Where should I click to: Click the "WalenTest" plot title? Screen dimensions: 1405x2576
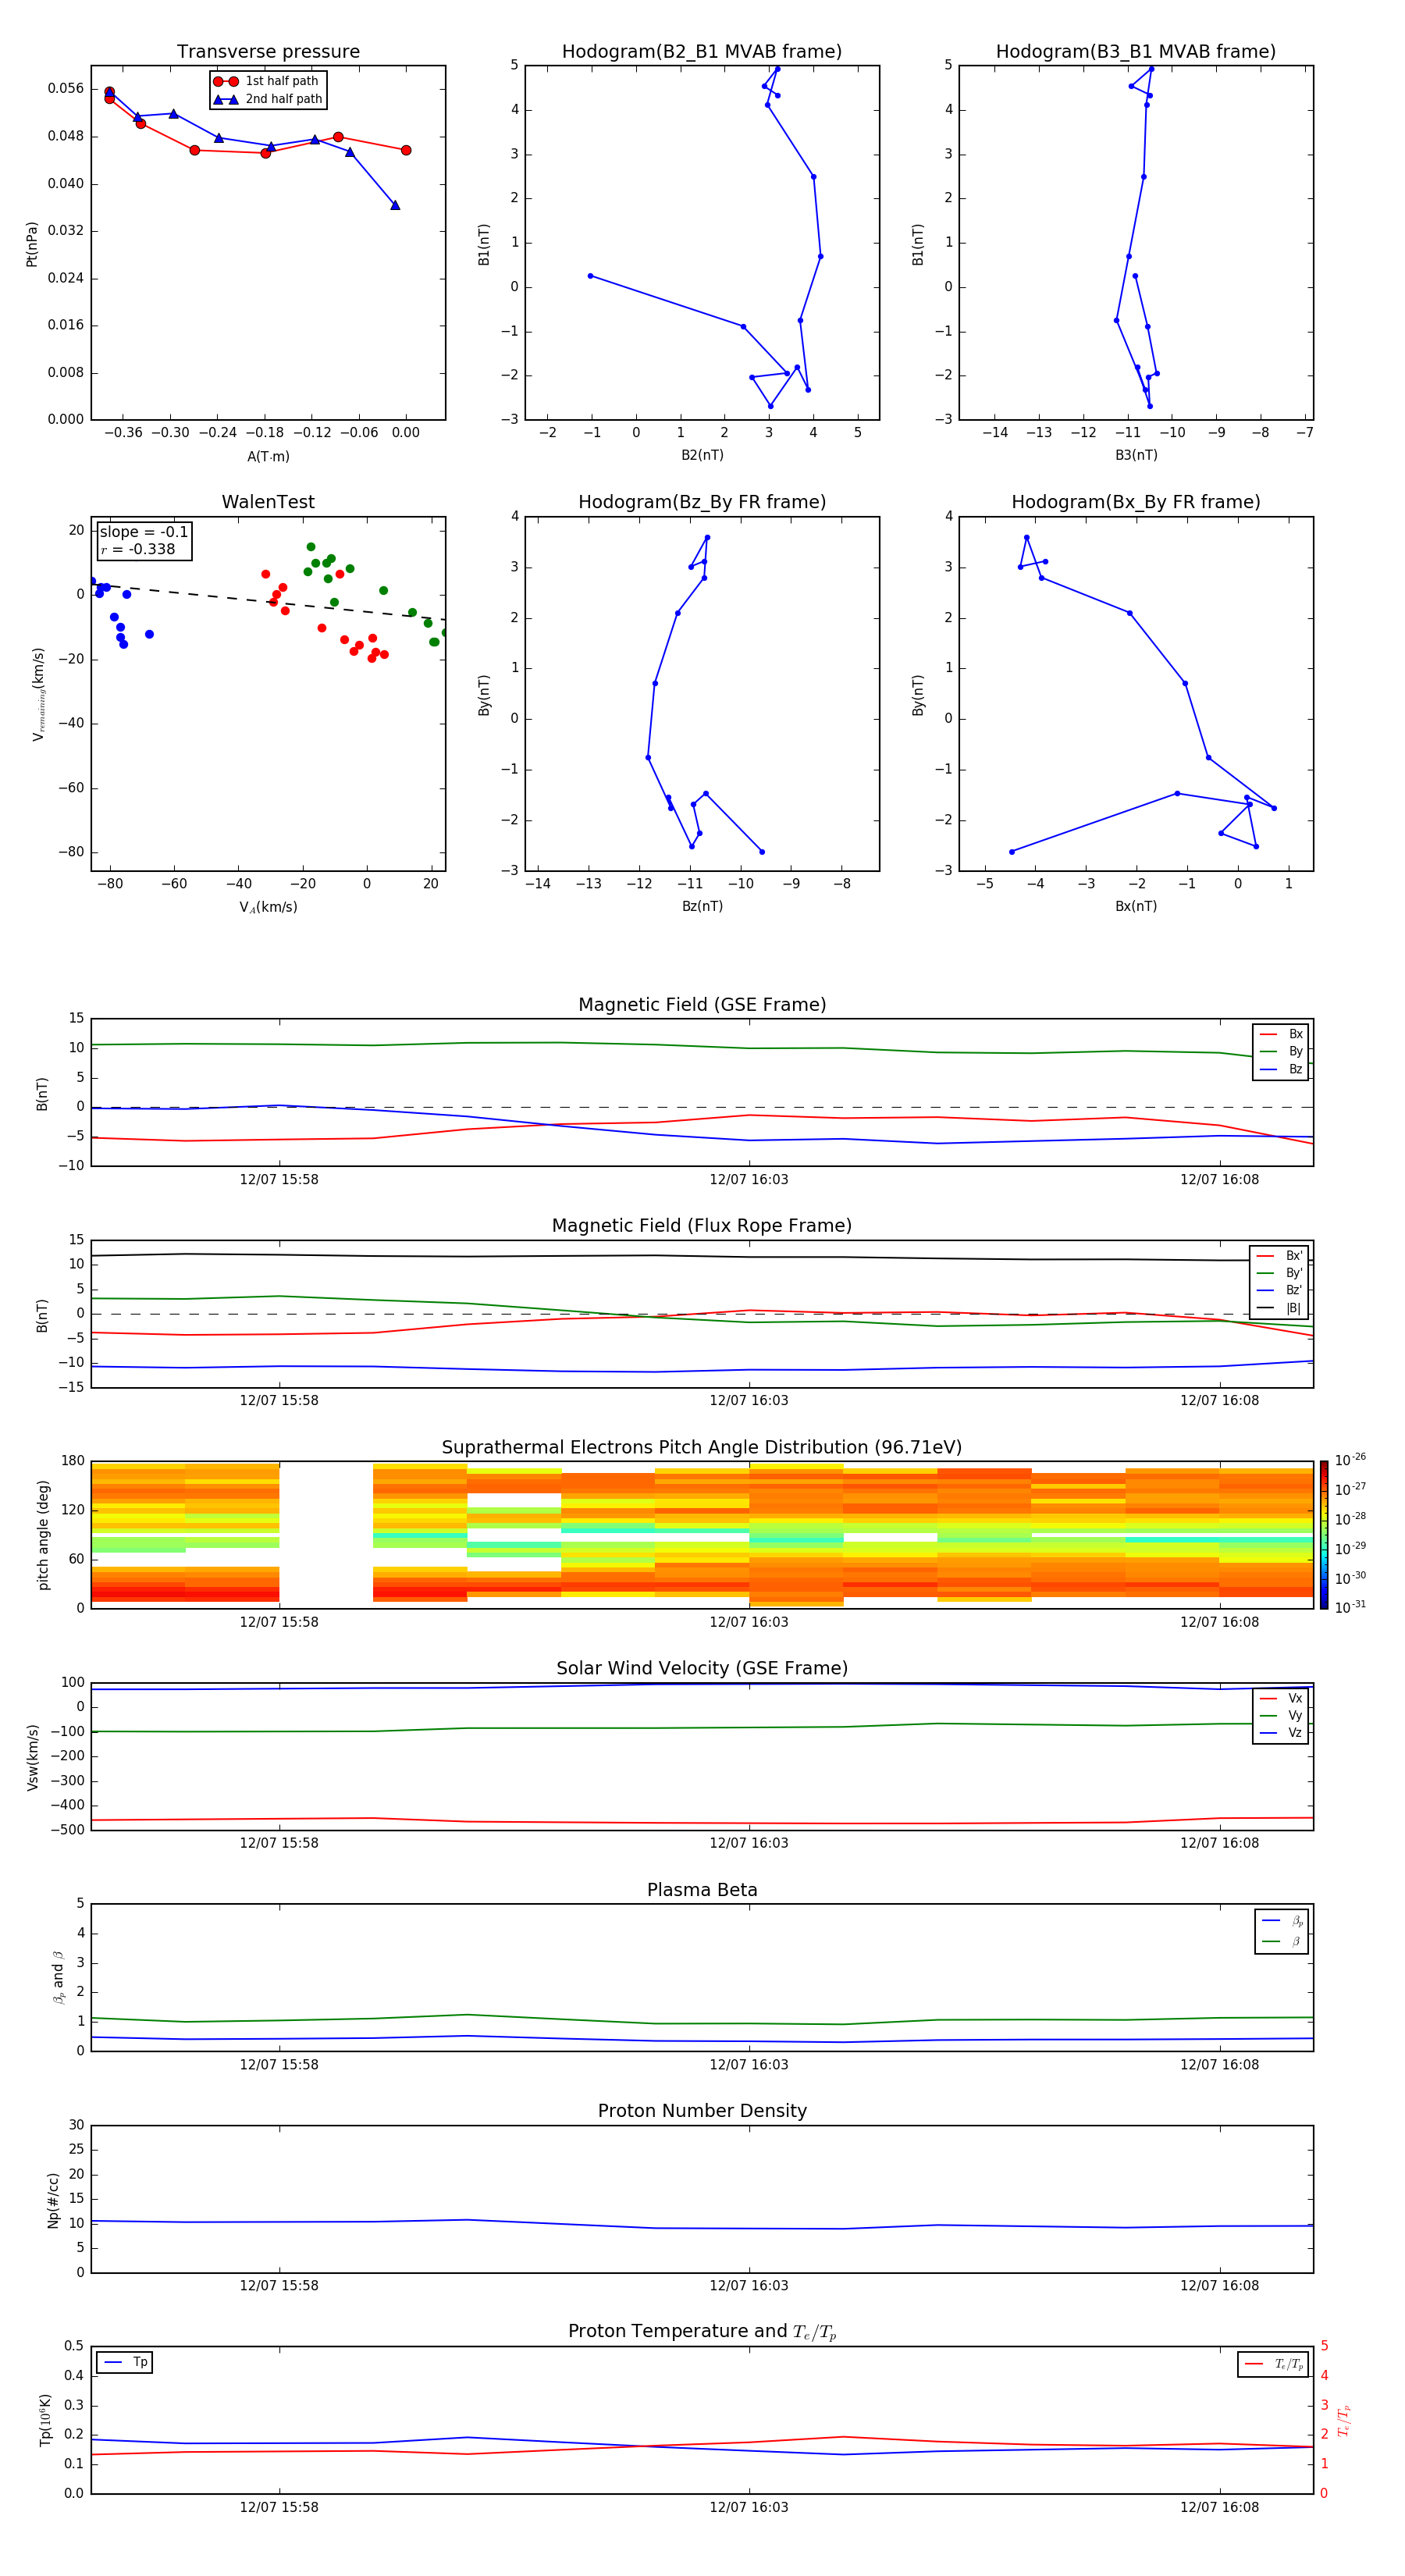(x=268, y=502)
